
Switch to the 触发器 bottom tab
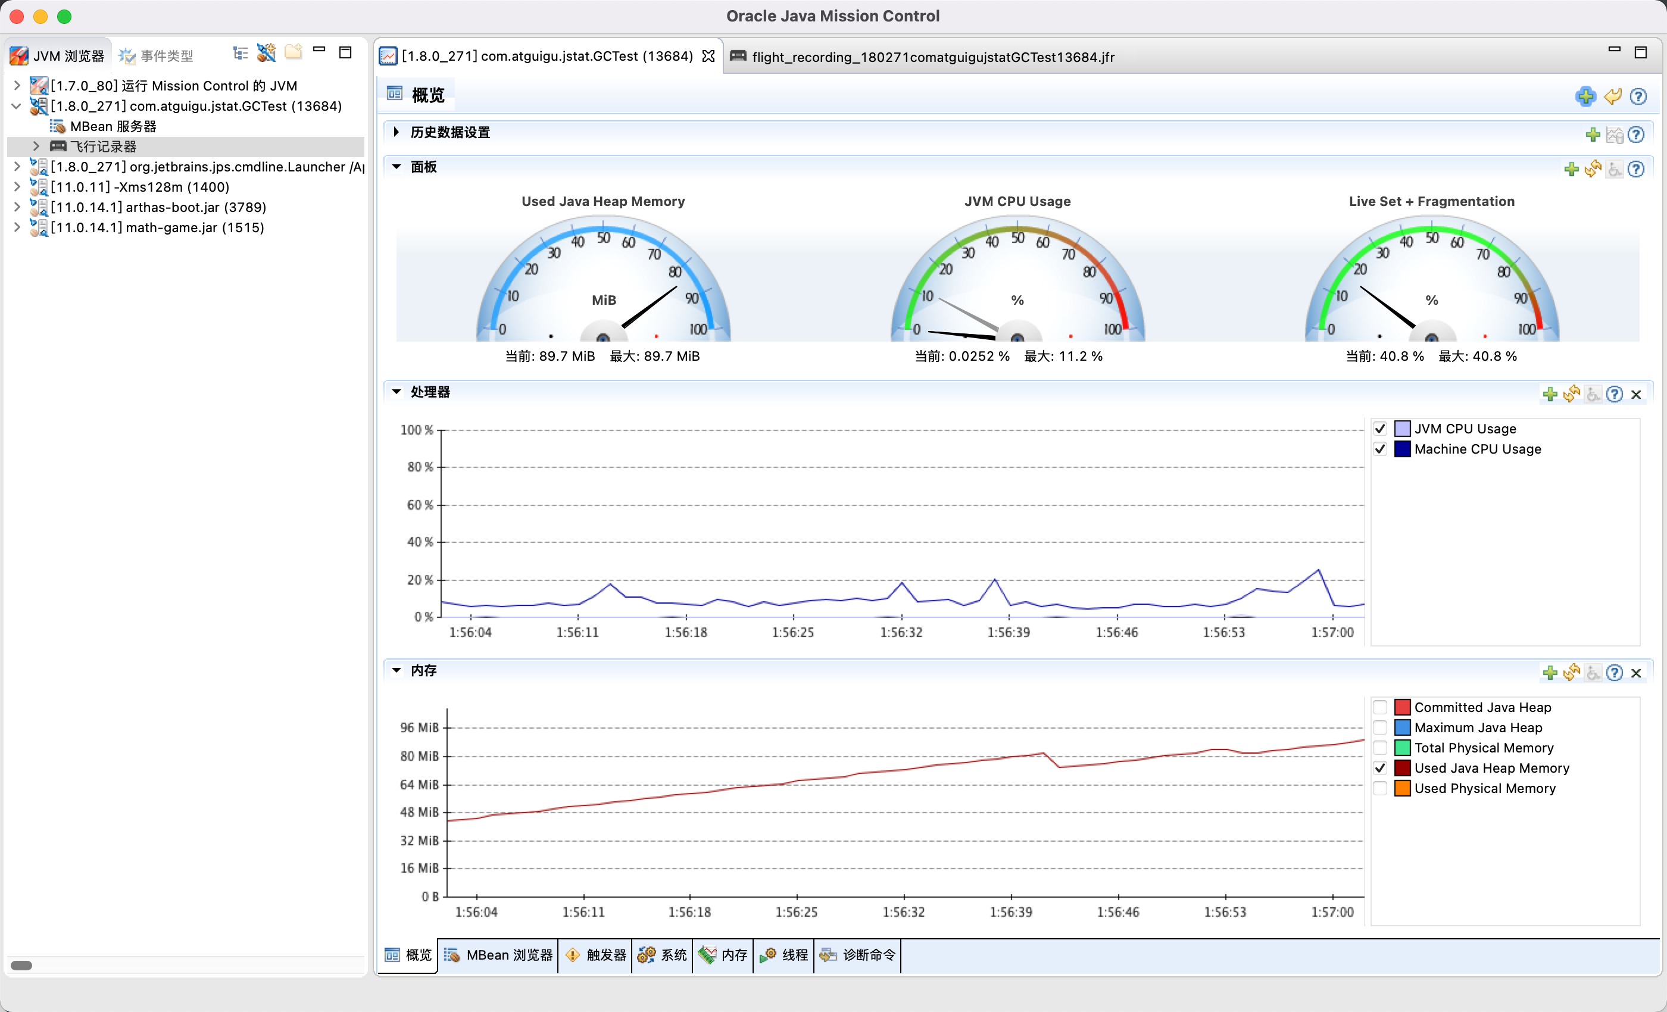(x=595, y=954)
